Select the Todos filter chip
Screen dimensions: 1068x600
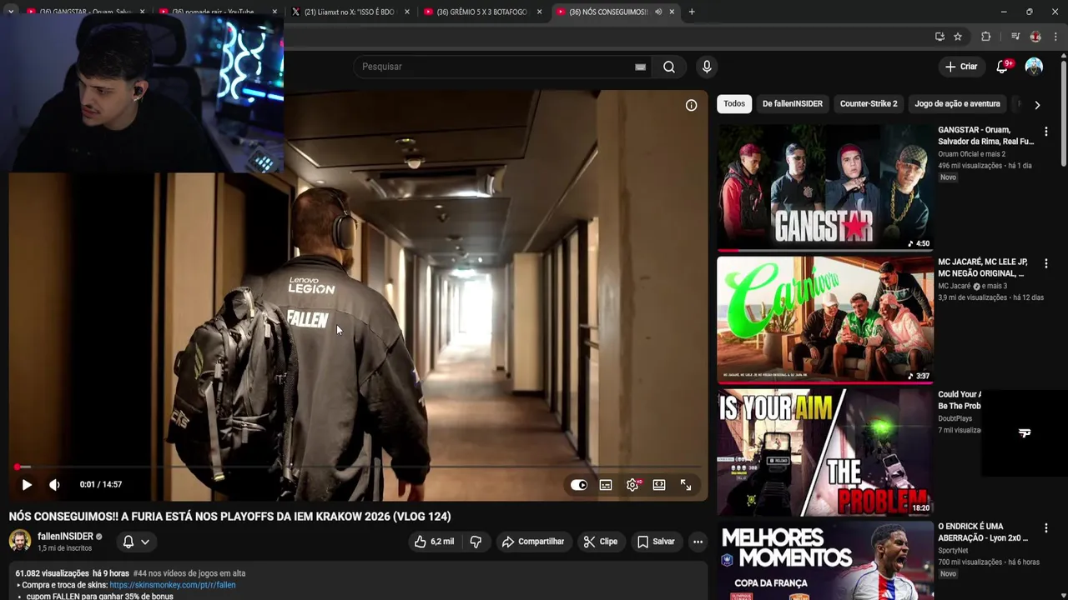coord(734,104)
